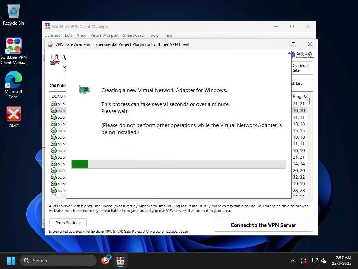Click the VPN Gate flask icon
This screenshot has height=269, width=358.
[x=55, y=60]
